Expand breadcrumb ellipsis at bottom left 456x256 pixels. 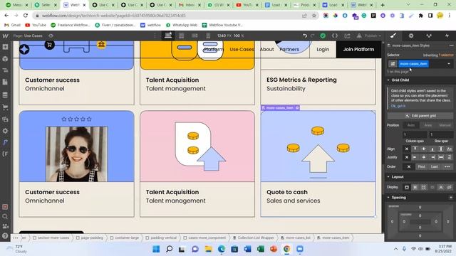point(16,238)
